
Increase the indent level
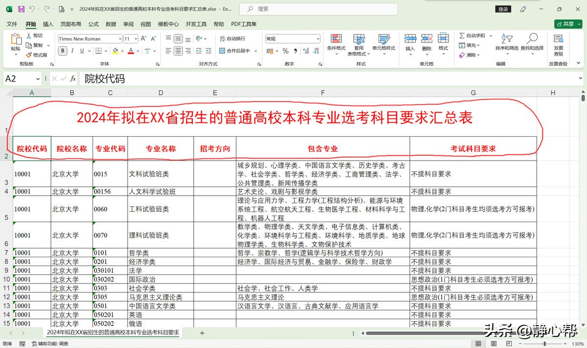point(208,51)
